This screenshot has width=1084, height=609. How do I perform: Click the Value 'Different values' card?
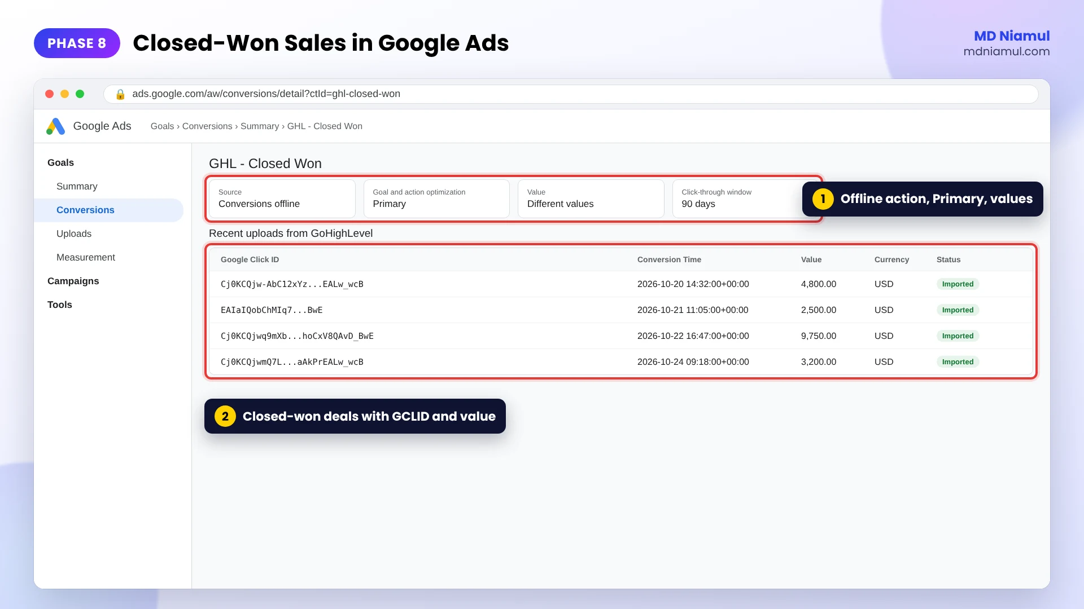[x=591, y=198]
